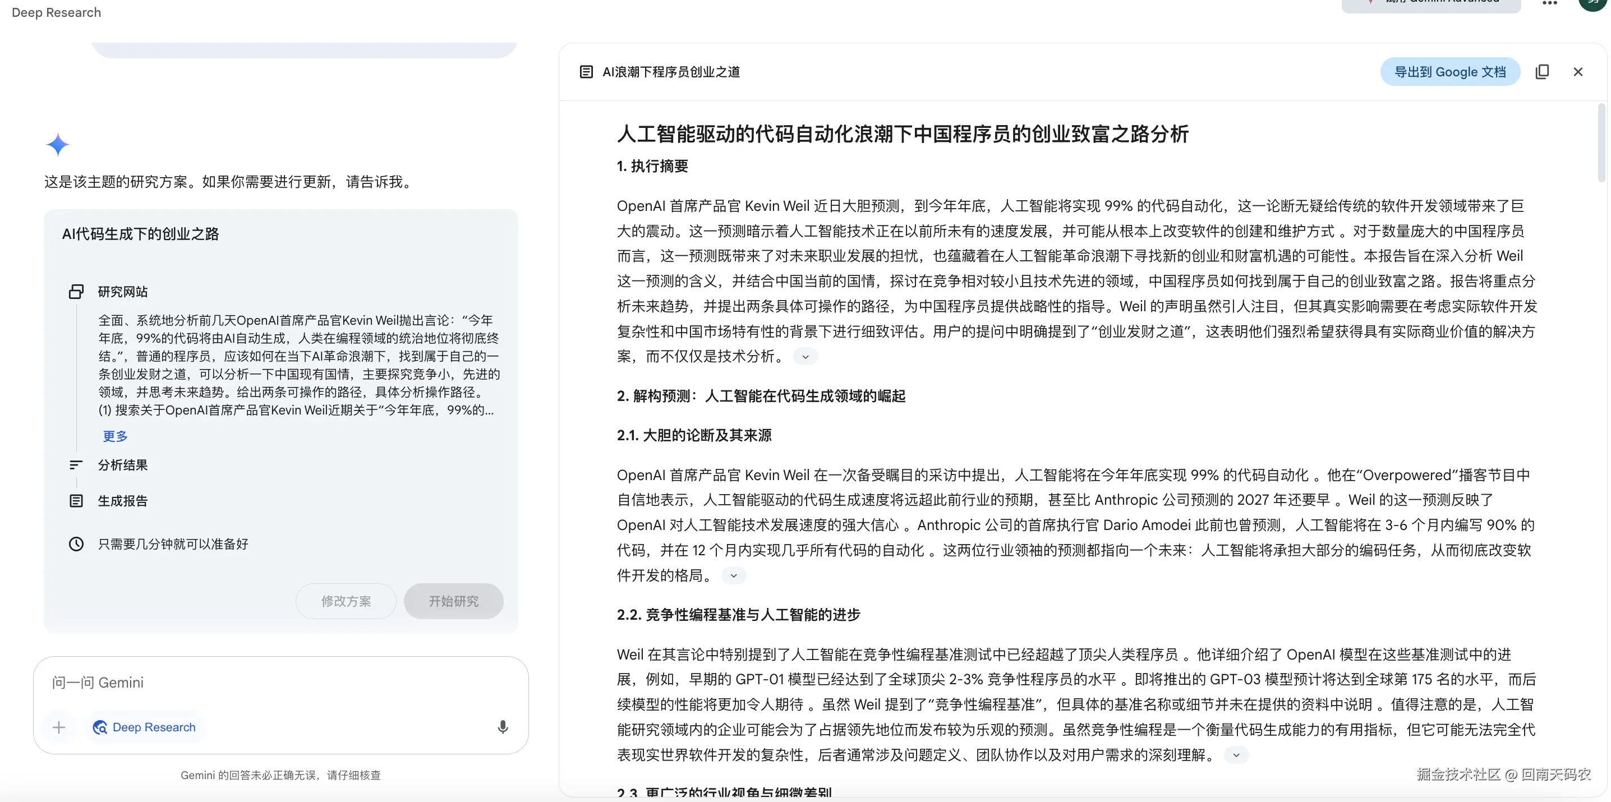The width and height of the screenshot is (1611, 802).
Task: Click the 导出到 Google 文档 button
Action: [x=1449, y=72]
